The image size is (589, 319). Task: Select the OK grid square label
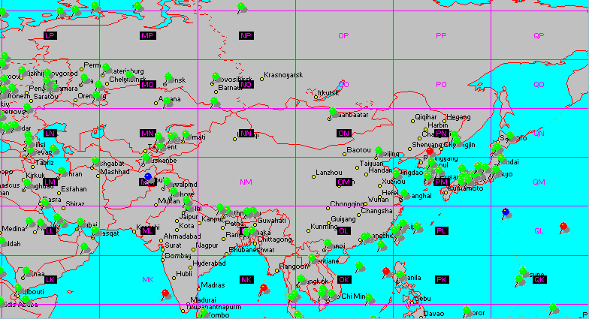[x=343, y=279]
